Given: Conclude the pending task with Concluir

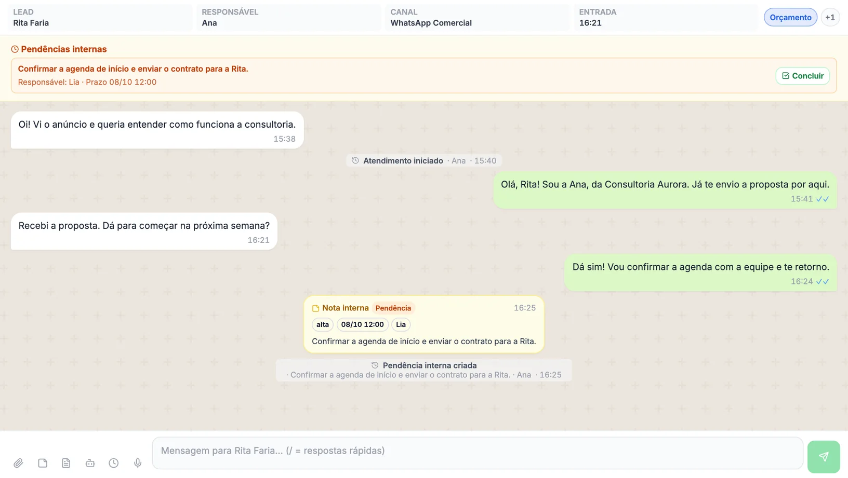Looking at the screenshot, I should [x=803, y=76].
